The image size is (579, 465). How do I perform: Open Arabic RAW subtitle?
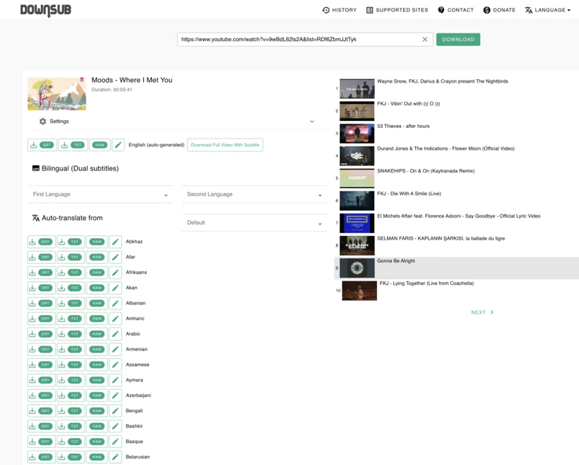[x=97, y=334]
